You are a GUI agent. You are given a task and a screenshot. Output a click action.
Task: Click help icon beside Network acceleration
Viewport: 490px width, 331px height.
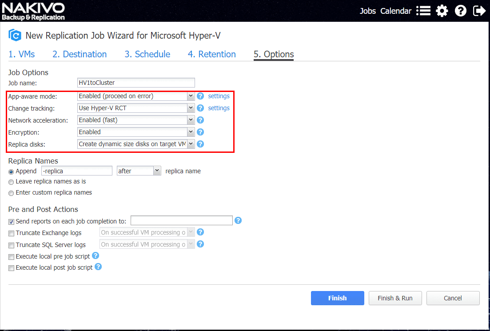(200, 120)
